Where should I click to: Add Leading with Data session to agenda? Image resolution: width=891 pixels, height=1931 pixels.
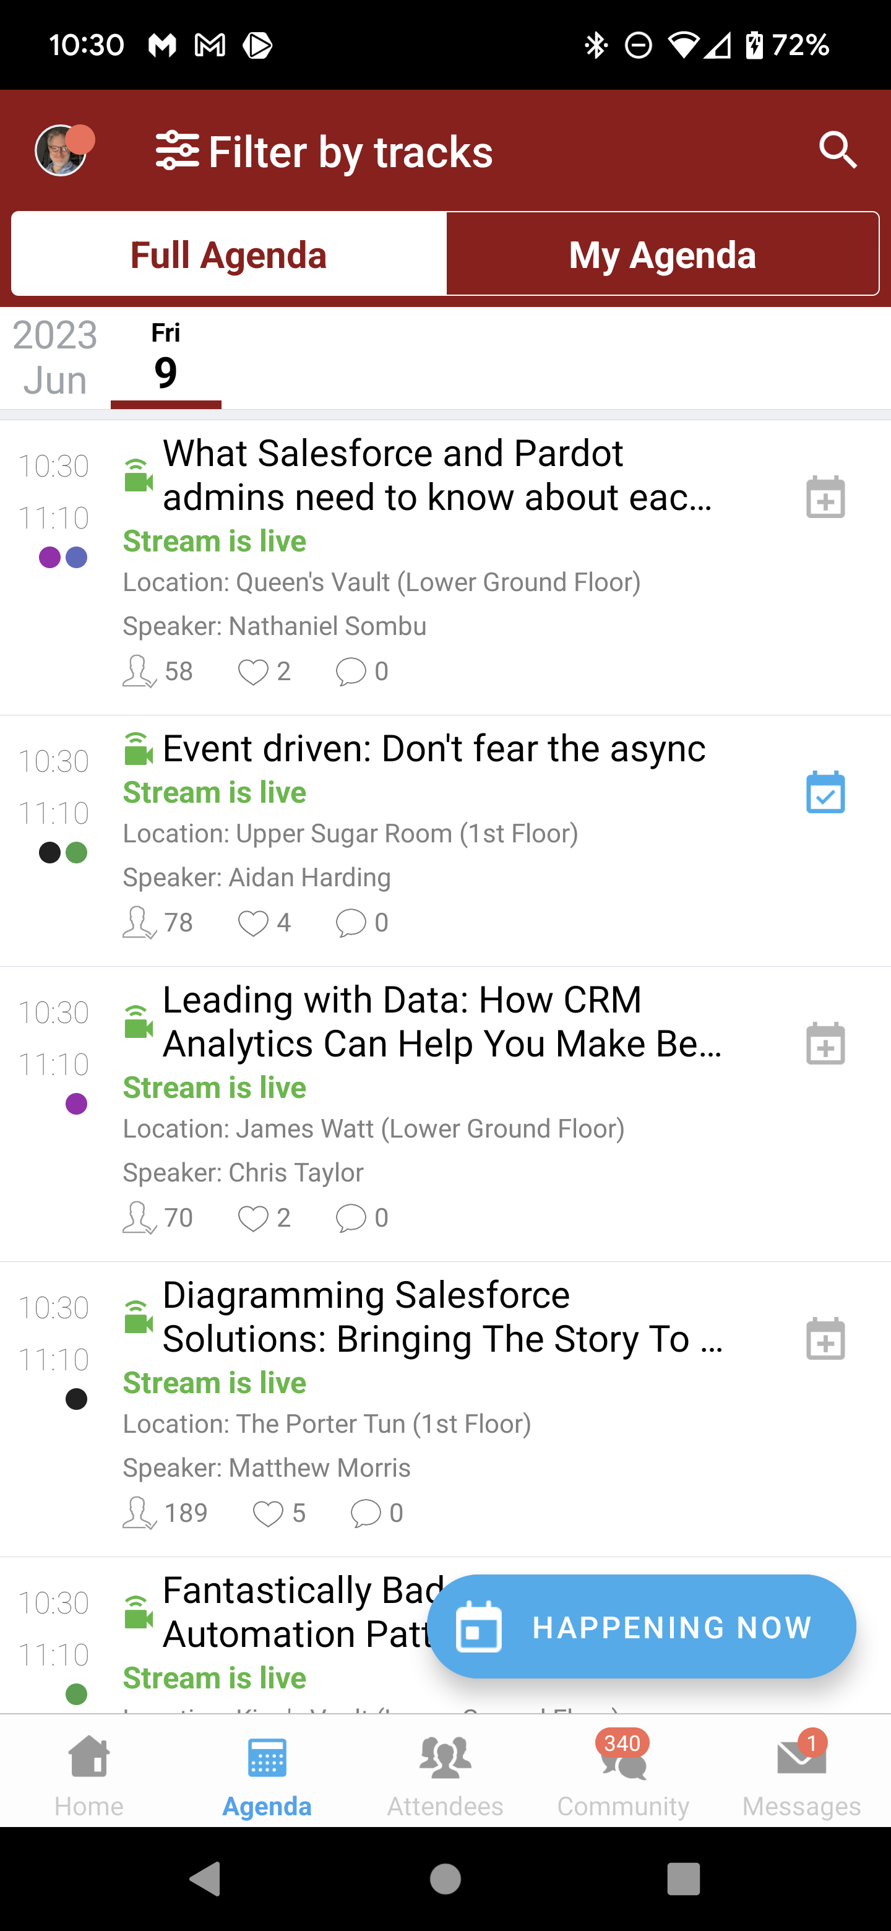825,1043
